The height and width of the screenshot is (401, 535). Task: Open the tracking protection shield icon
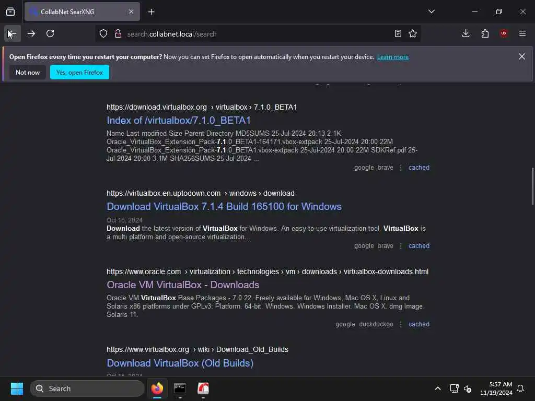click(x=103, y=34)
